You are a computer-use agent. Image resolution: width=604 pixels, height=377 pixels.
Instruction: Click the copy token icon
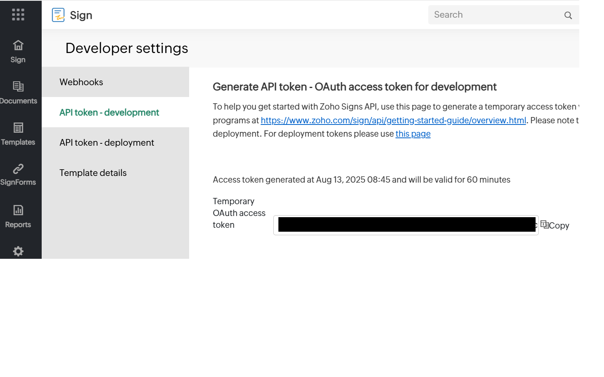coord(544,224)
